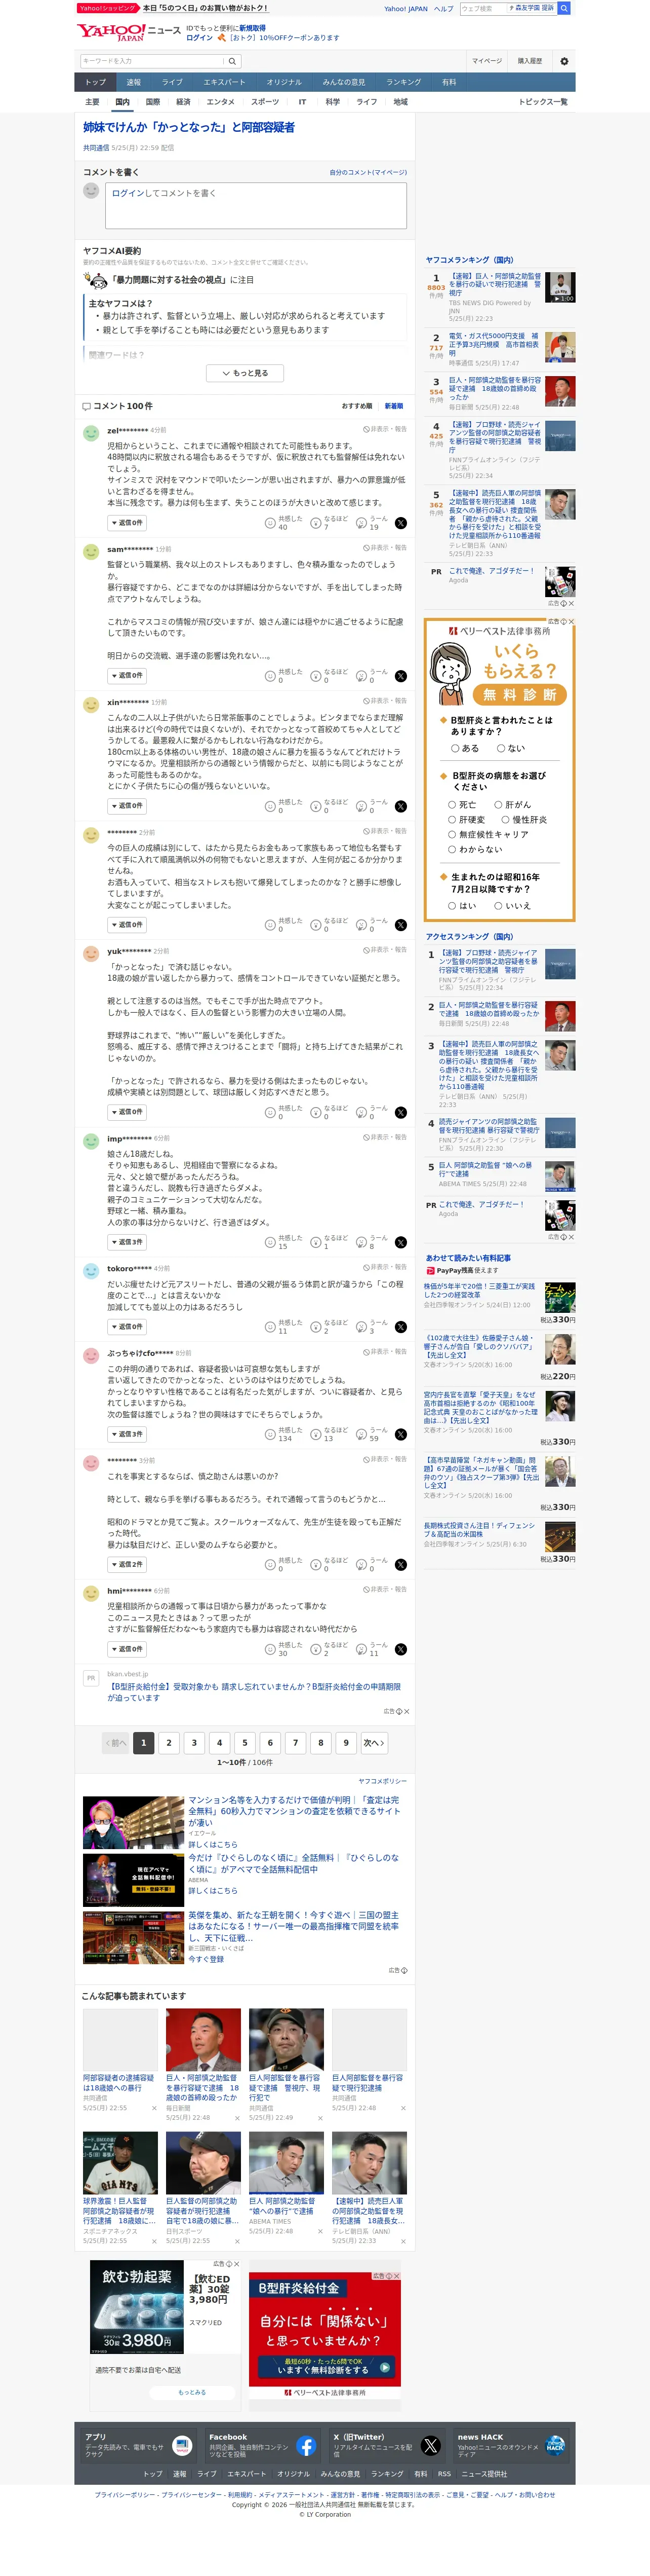Expand 返信0件 under tokoro***** comment

point(127,1327)
